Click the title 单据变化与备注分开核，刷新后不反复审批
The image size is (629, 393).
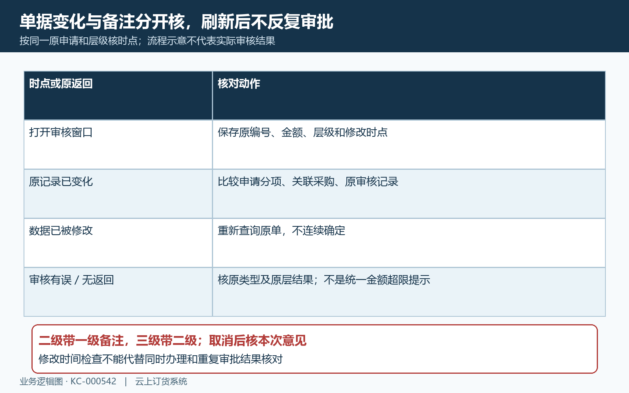[177, 22]
